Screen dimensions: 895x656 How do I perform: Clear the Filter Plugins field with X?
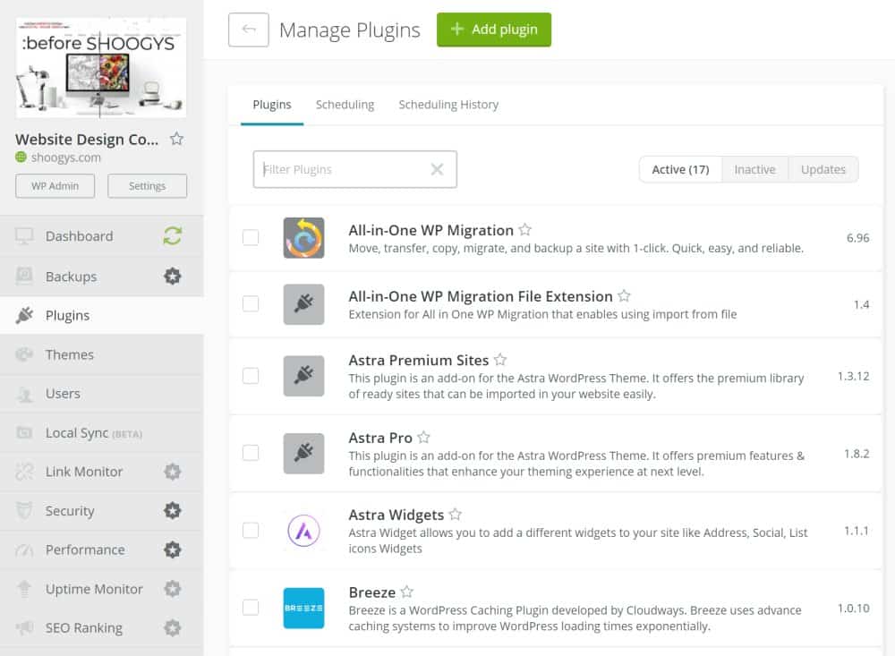pyautogui.click(x=438, y=169)
